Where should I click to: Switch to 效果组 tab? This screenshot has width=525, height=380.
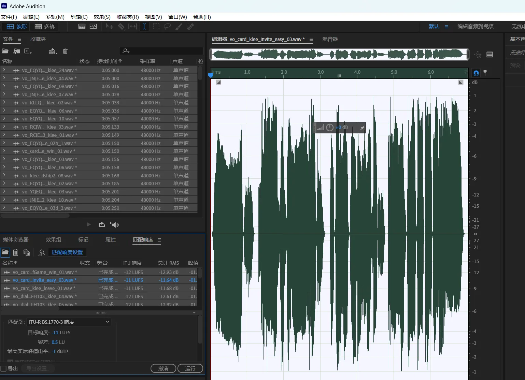tap(53, 239)
